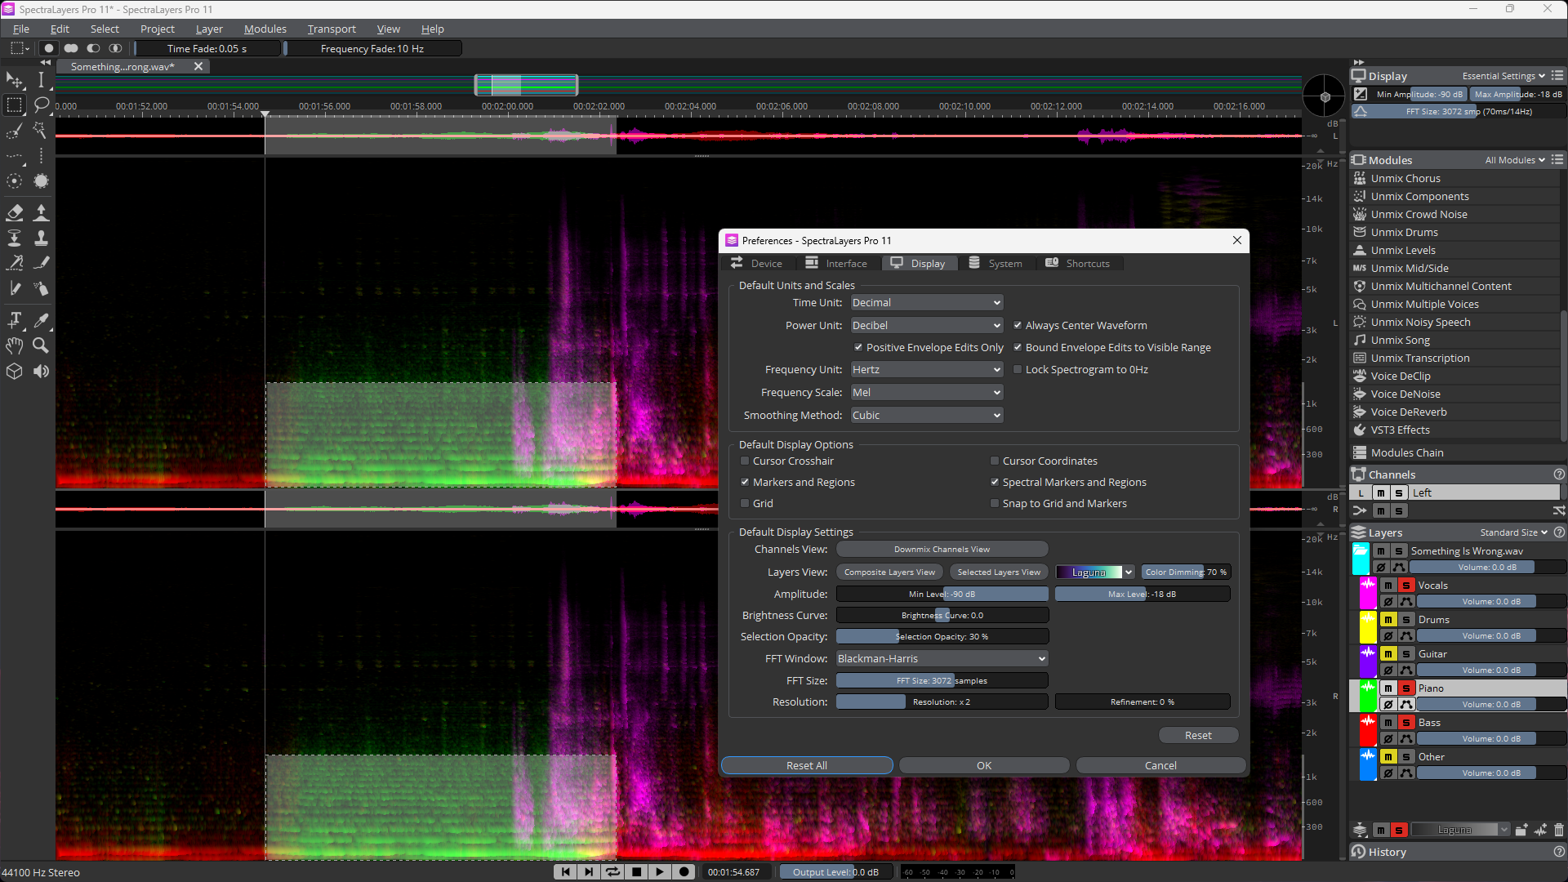Select the Eraser tool
Screen dimensions: 1568x882
tap(15, 213)
